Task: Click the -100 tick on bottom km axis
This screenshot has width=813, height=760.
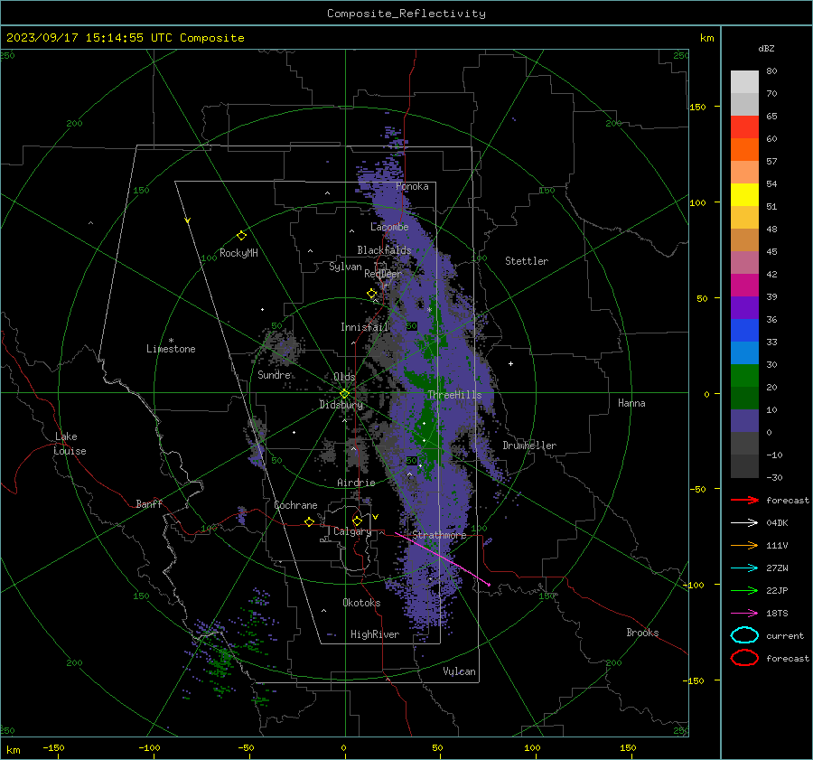Action: click(149, 747)
